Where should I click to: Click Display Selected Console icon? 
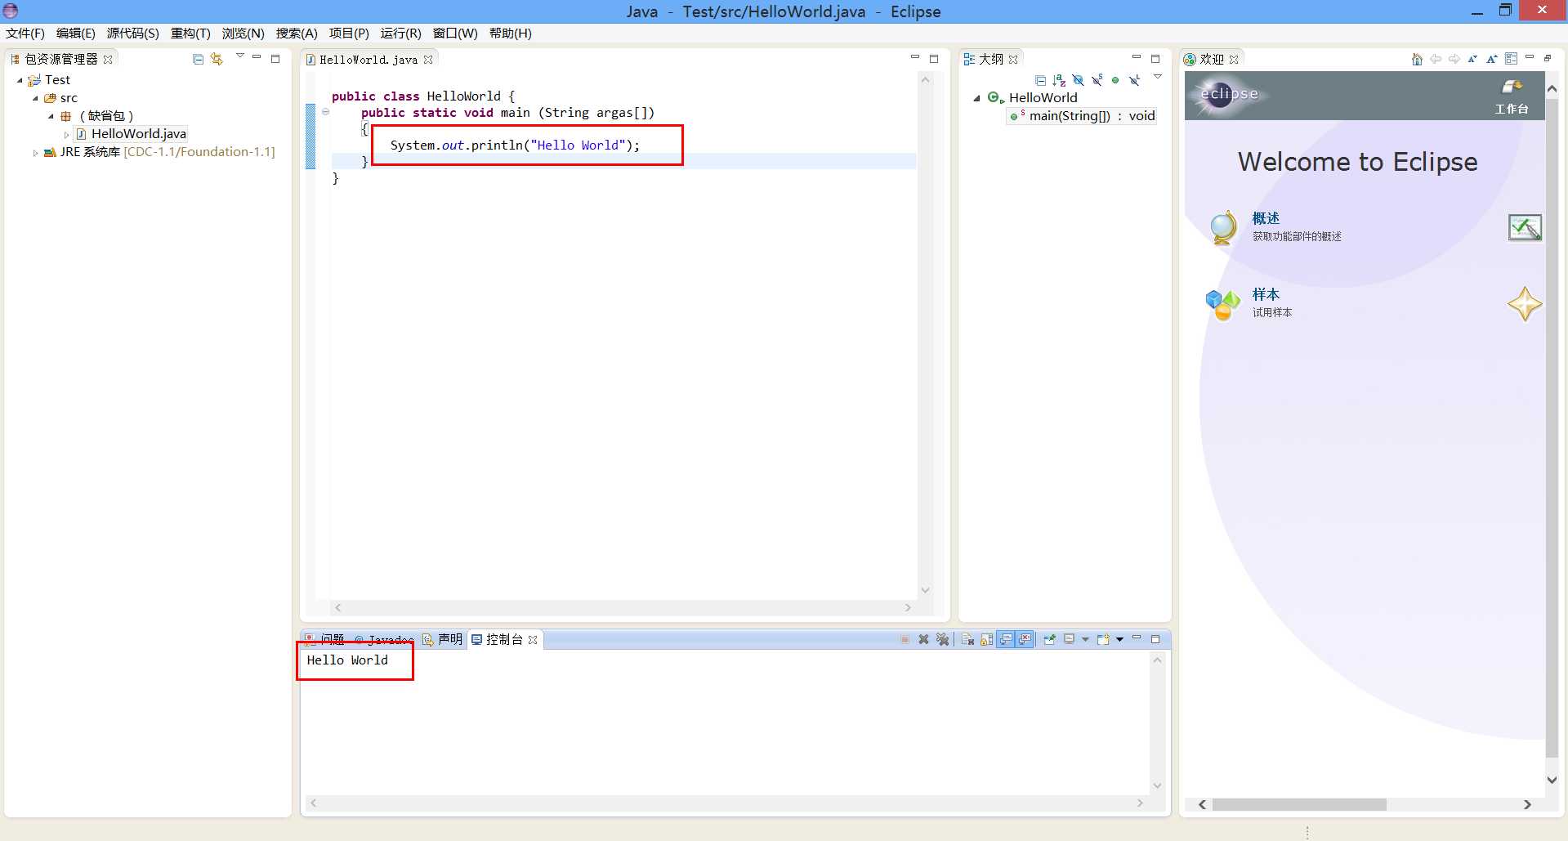(x=1070, y=639)
